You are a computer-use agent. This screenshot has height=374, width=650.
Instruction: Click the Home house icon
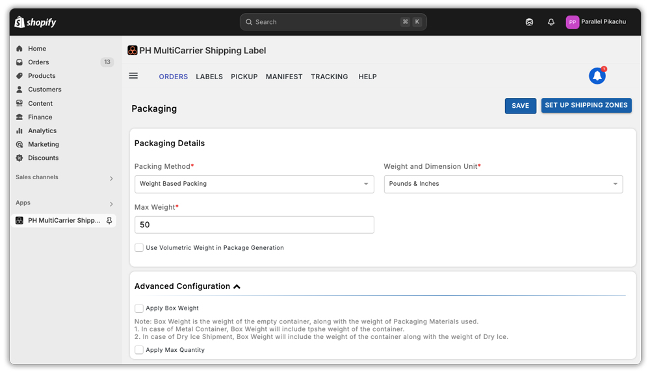[x=19, y=49]
